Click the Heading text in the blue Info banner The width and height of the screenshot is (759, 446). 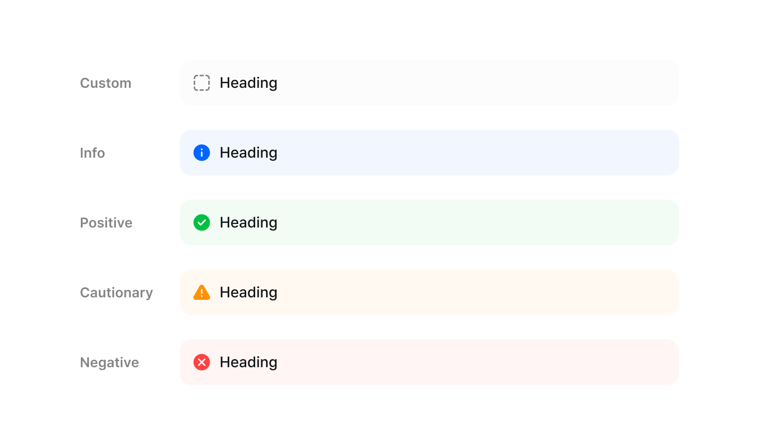[248, 153]
